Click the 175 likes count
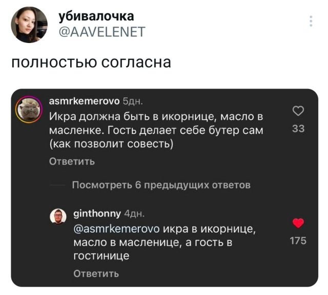This screenshot has height=295, width=328. point(298,241)
